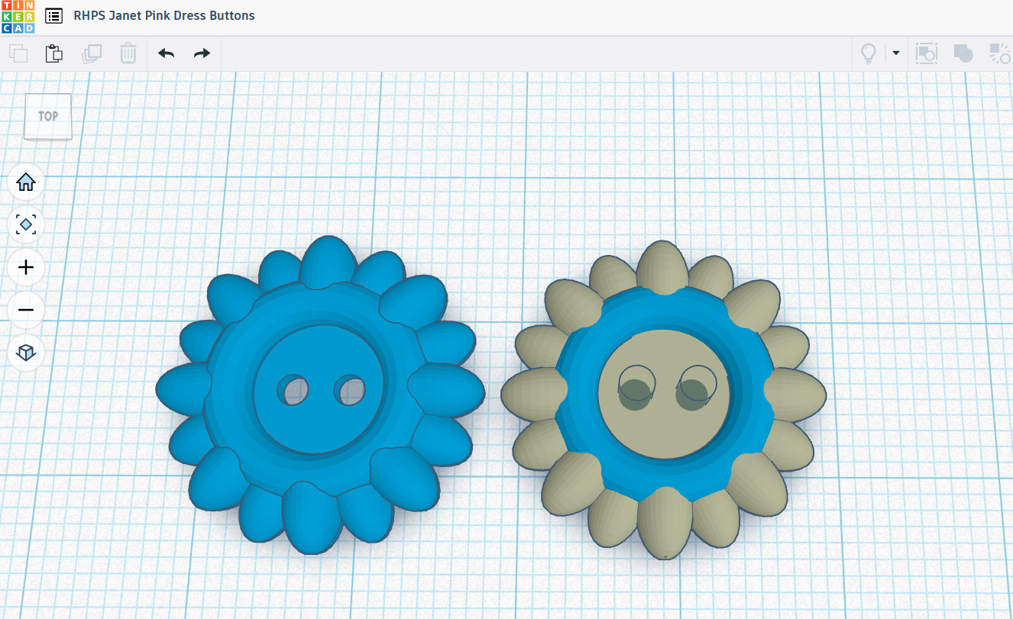Undo the last action
Viewport: 1013px width, 619px height.
tap(166, 53)
